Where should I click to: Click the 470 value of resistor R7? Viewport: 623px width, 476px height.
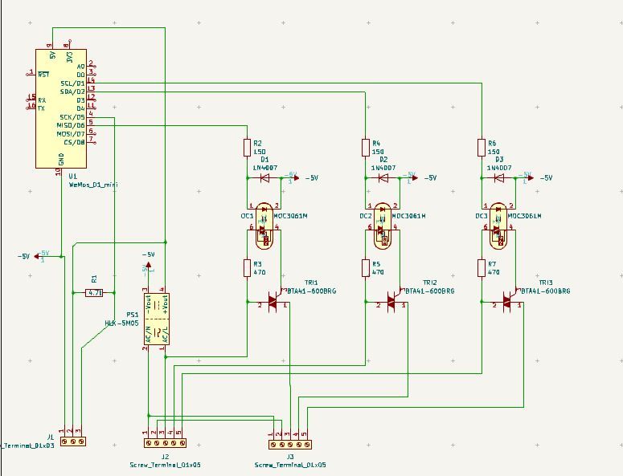(x=494, y=272)
